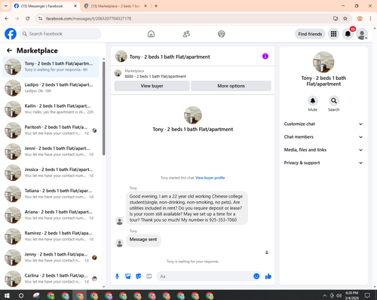Search in conversation with magnifier icon
Screen dimensions: 377x300
click(x=334, y=101)
